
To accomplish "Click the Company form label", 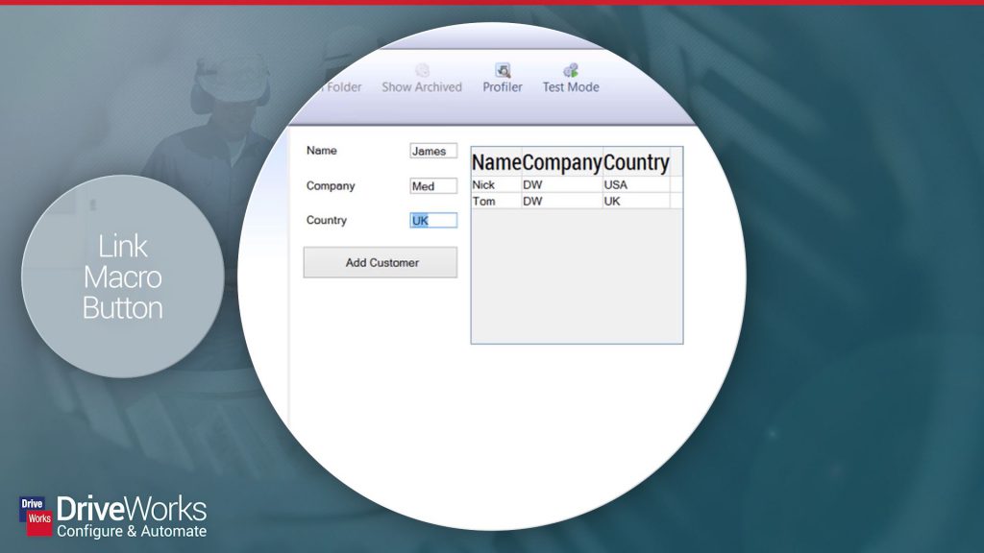I will 331,185.
